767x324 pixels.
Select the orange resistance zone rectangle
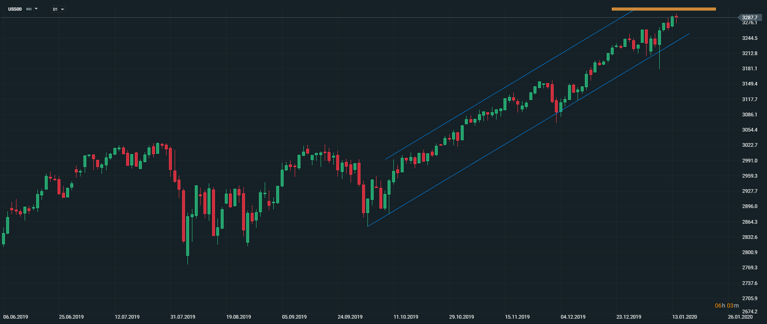point(663,9)
